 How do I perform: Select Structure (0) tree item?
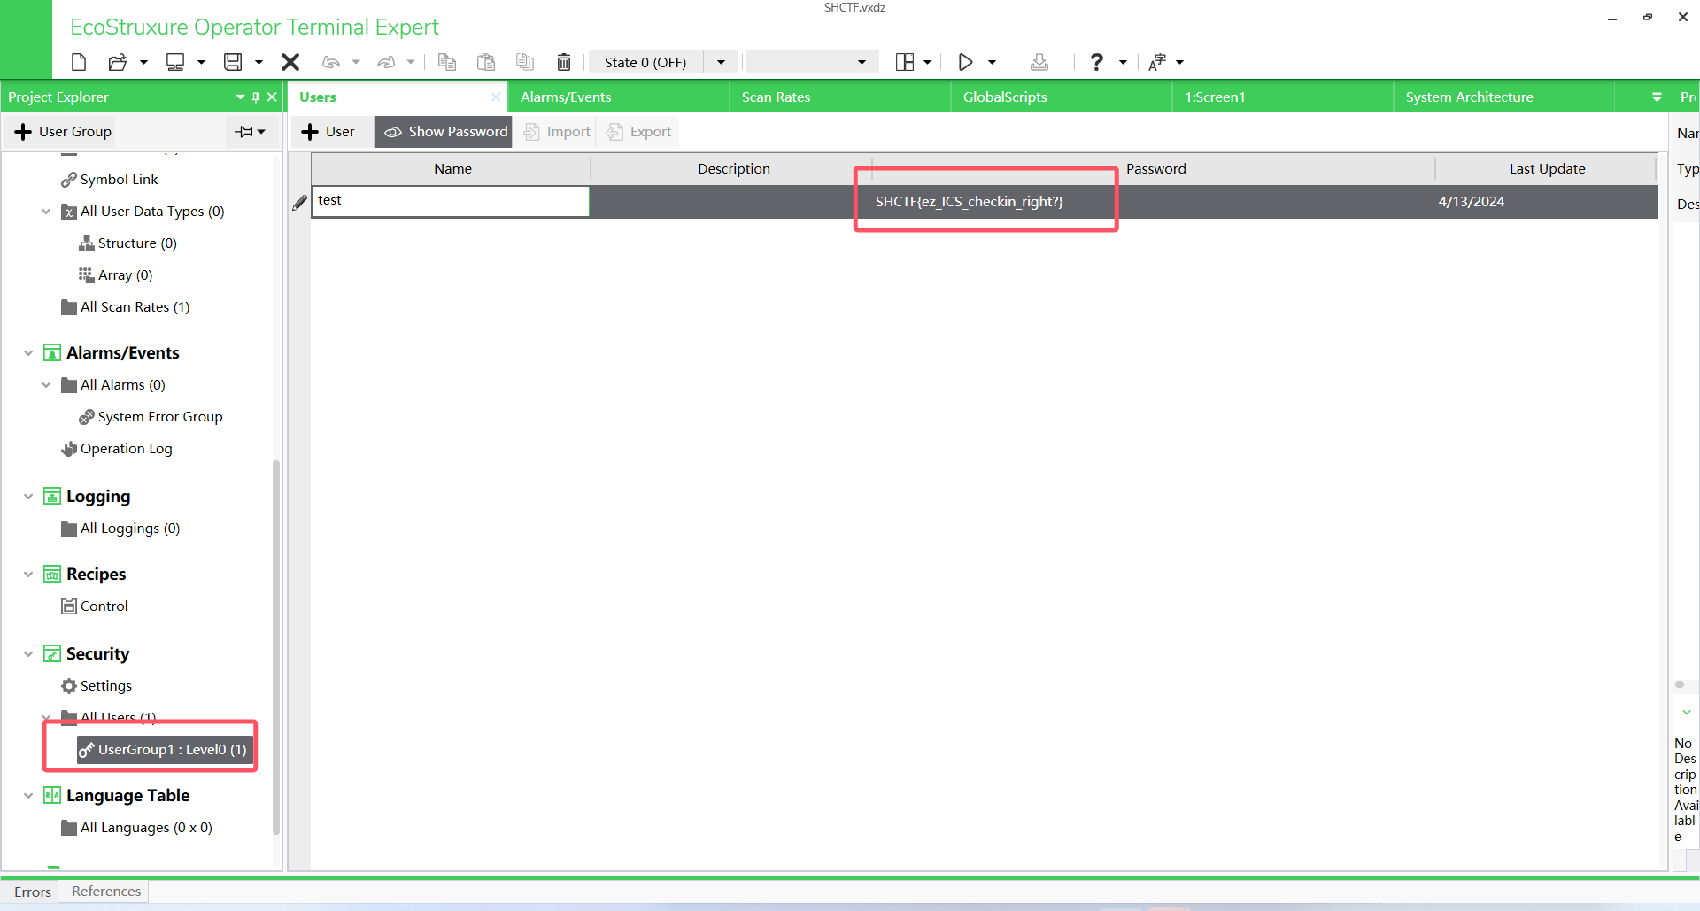(128, 243)
